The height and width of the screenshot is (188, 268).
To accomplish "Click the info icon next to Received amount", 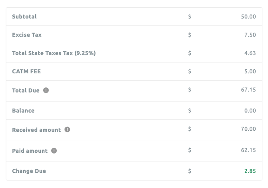I will click(x=67, y=130).
